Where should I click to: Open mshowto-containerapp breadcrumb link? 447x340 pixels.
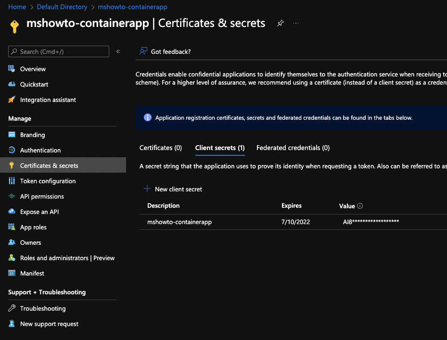133,7
